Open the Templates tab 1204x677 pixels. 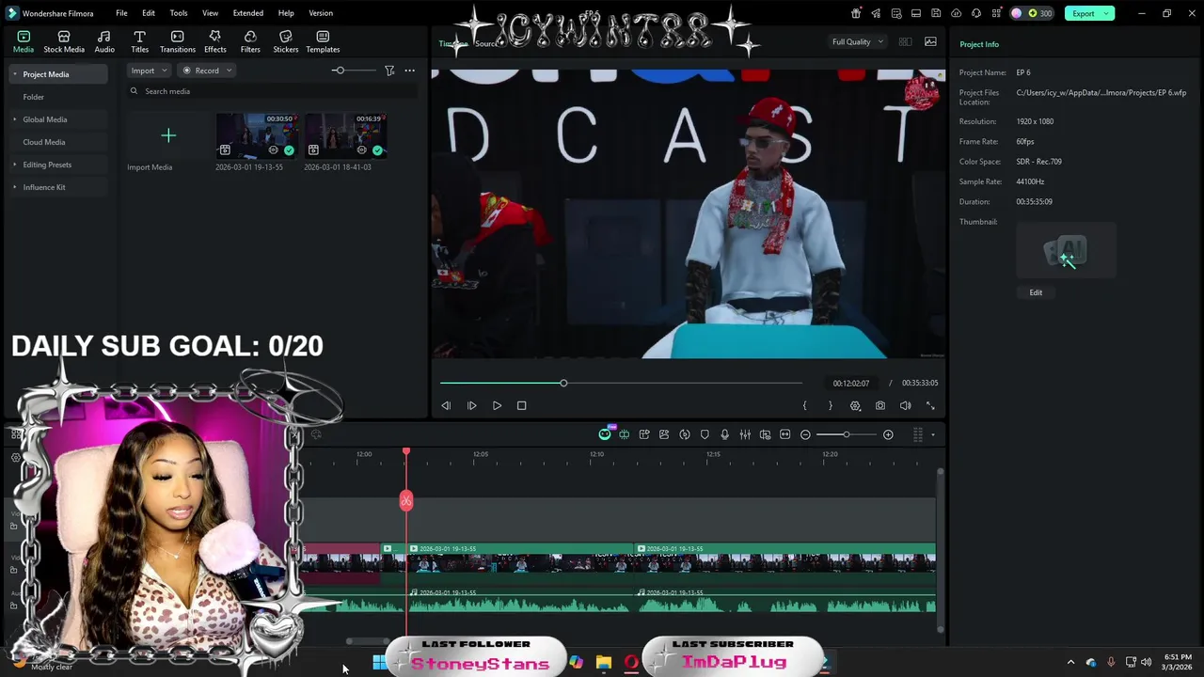tap(323, 41)
